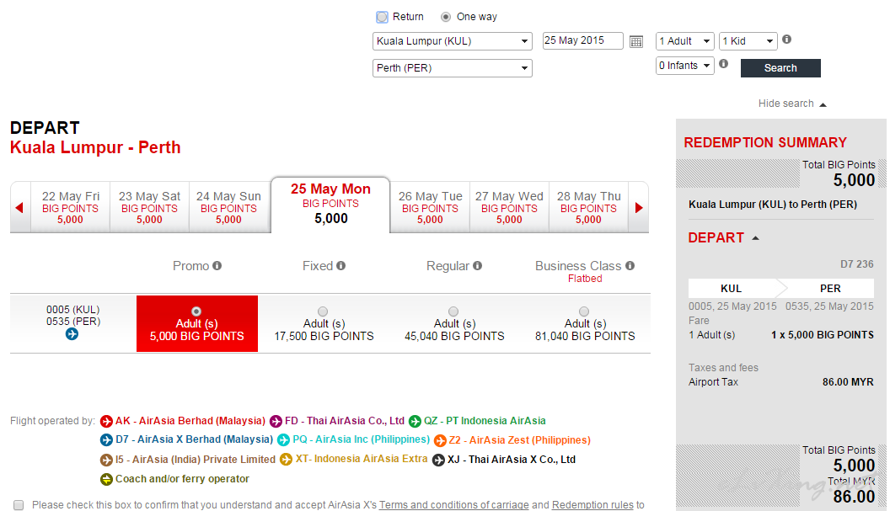
Task: Select Regular 45,040 BIG POINTS fare
Action: (453, 311)
